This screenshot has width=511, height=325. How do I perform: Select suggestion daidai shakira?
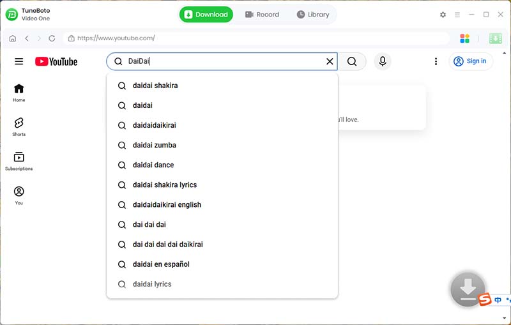(222, 86)
